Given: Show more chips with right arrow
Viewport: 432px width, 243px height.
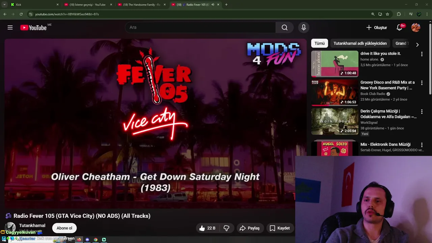Looking at the screenshot, I should tap(417, 45).
